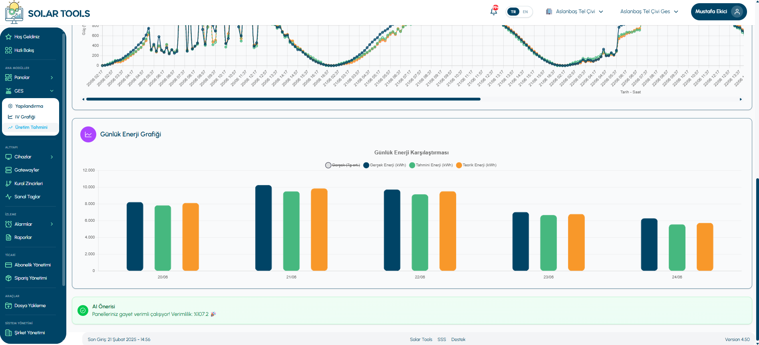Switch language toggle to EN

525,12
